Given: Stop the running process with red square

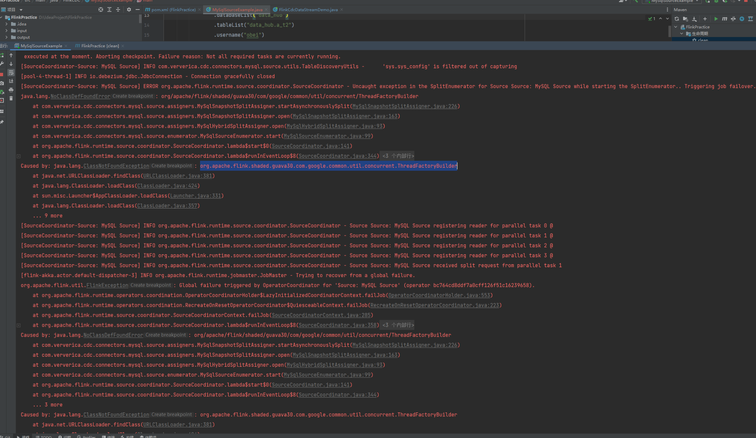Looking at the screenshot, I should point(2,74).
